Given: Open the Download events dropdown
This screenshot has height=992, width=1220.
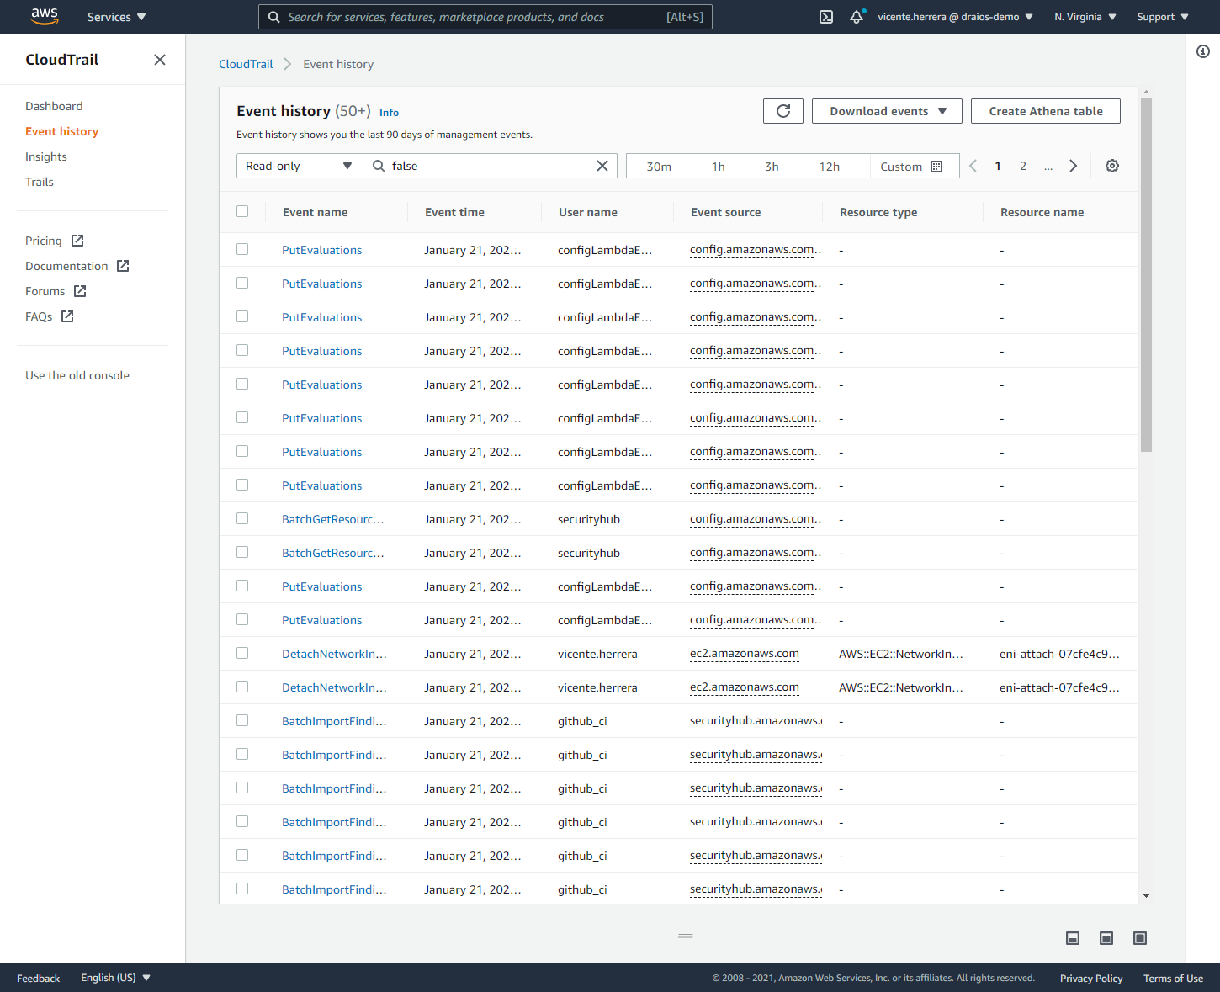Looking at the screenshot, I should 887,111.
